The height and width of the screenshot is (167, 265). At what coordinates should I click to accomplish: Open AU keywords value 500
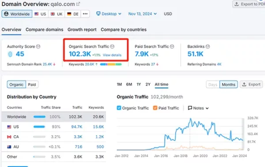point(100,147)
